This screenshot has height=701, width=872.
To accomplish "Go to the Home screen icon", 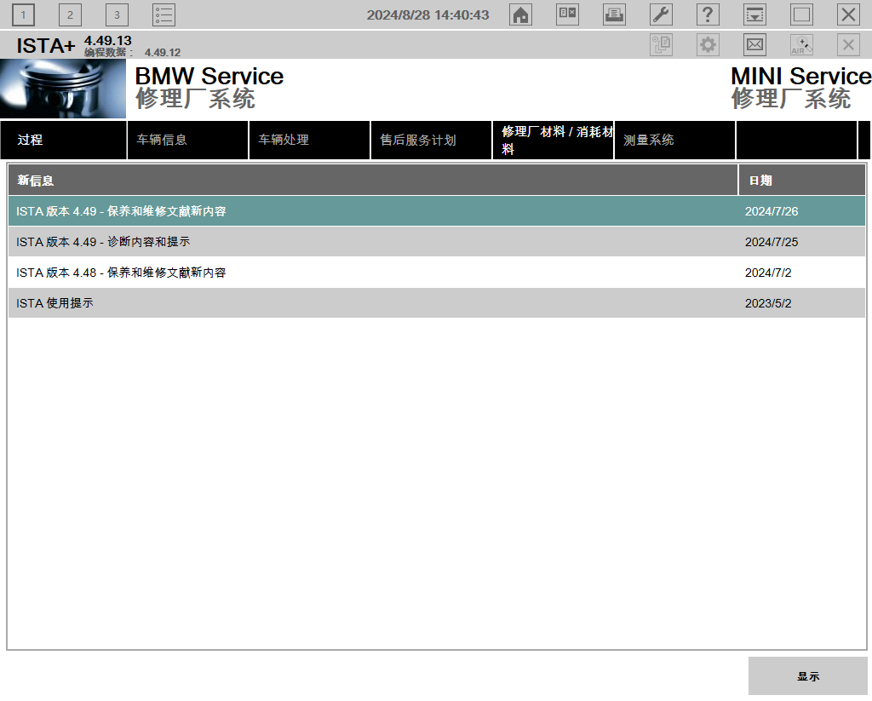I will pos(520,15).
